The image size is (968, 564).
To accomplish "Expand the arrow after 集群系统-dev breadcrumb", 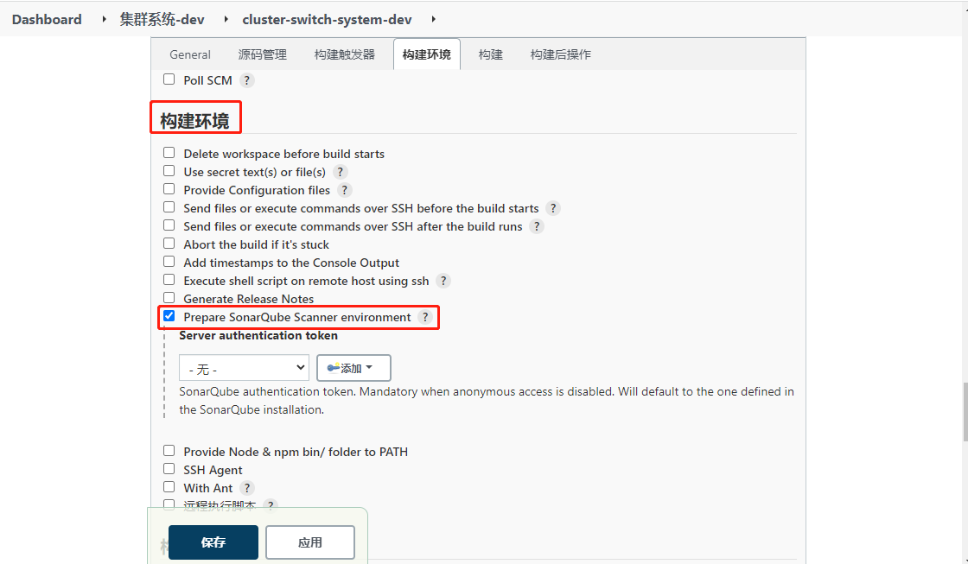I will point(226,19).
